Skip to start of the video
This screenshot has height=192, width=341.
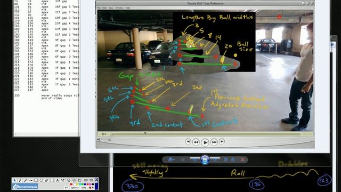point(188,142)
